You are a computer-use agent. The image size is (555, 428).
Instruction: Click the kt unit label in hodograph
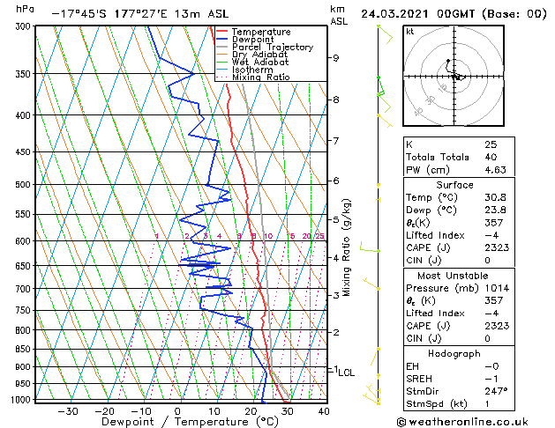pyautogui.click(x=409, y=31)
